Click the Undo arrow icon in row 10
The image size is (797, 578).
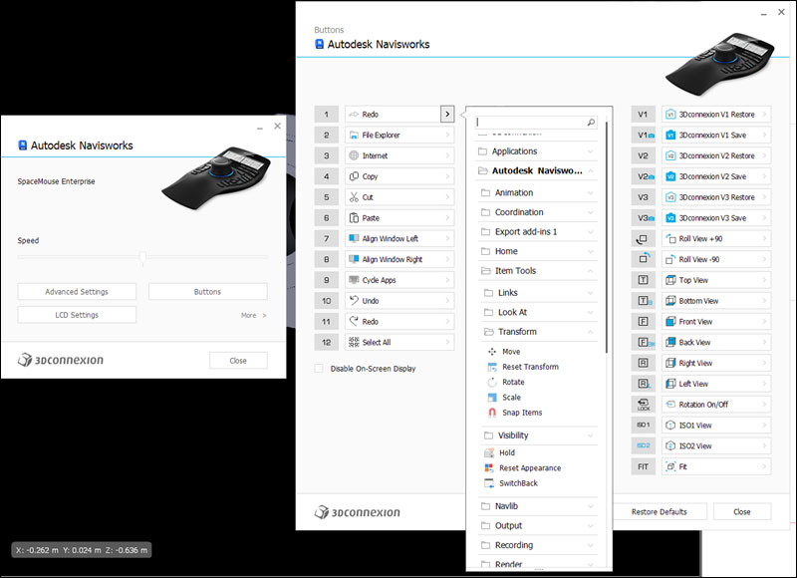(x=354, y=300)
